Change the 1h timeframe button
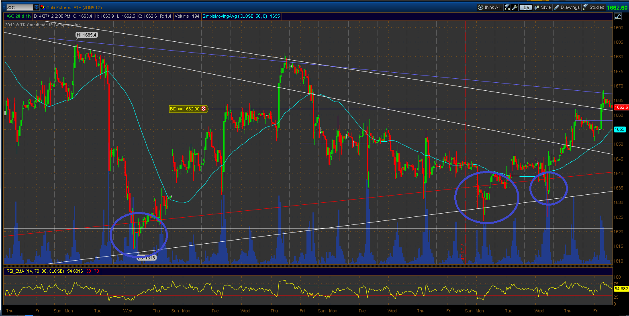The height and width of the screenshot is (316, 629). coord(525,7)
